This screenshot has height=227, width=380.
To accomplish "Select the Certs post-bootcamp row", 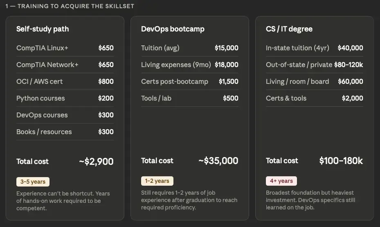I will [x=189, y=82].
